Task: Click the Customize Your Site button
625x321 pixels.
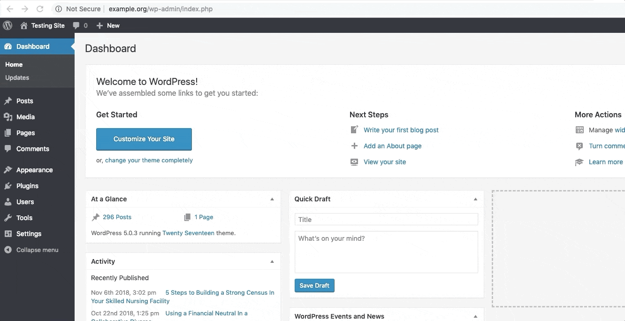Action: [144, 139]
